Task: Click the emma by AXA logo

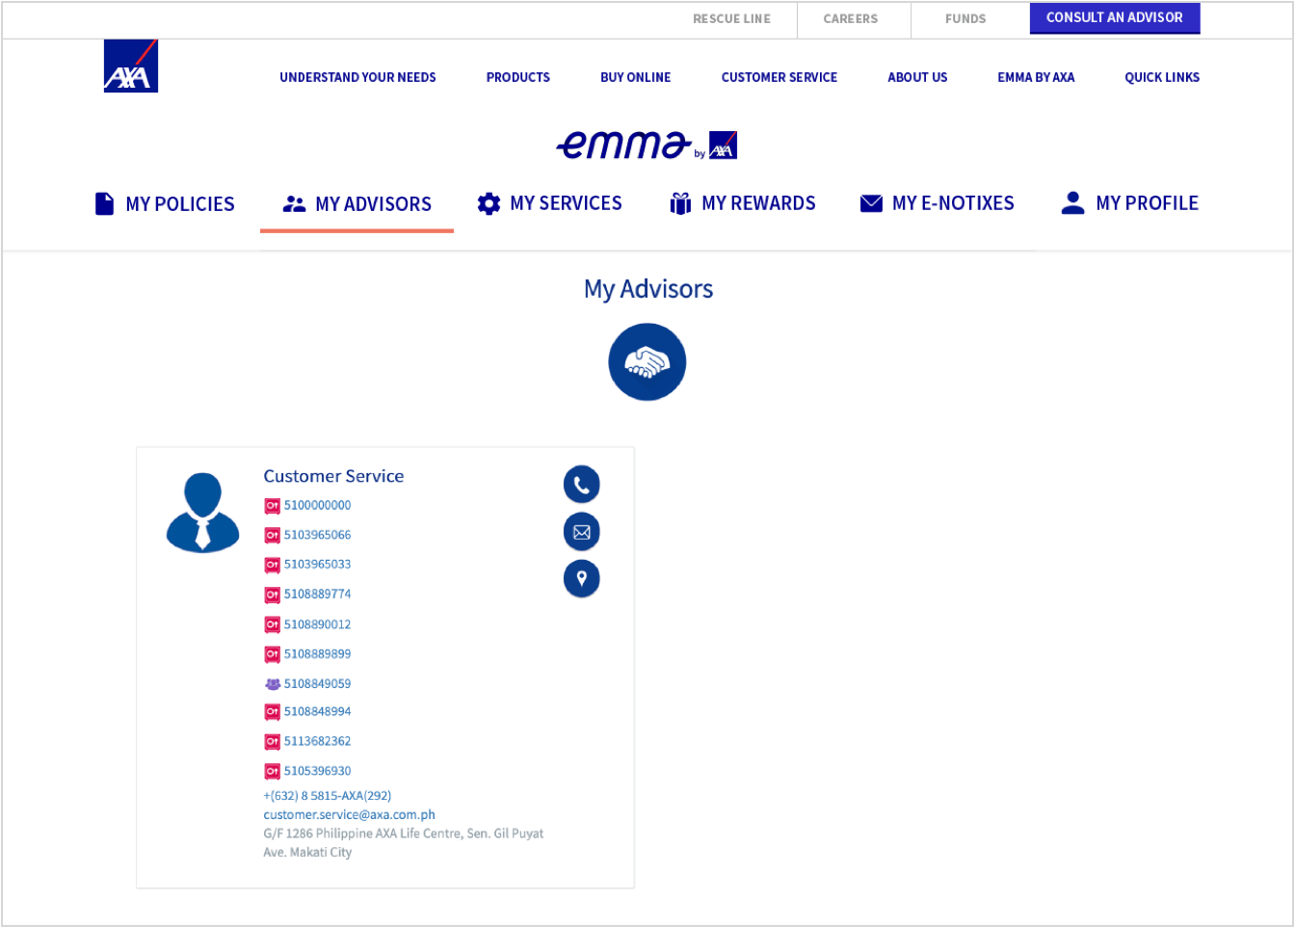Action: (x=647, y=145)
